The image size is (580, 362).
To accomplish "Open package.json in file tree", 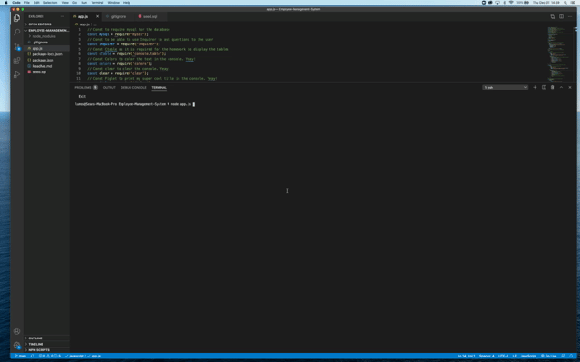I will point(46,60).
